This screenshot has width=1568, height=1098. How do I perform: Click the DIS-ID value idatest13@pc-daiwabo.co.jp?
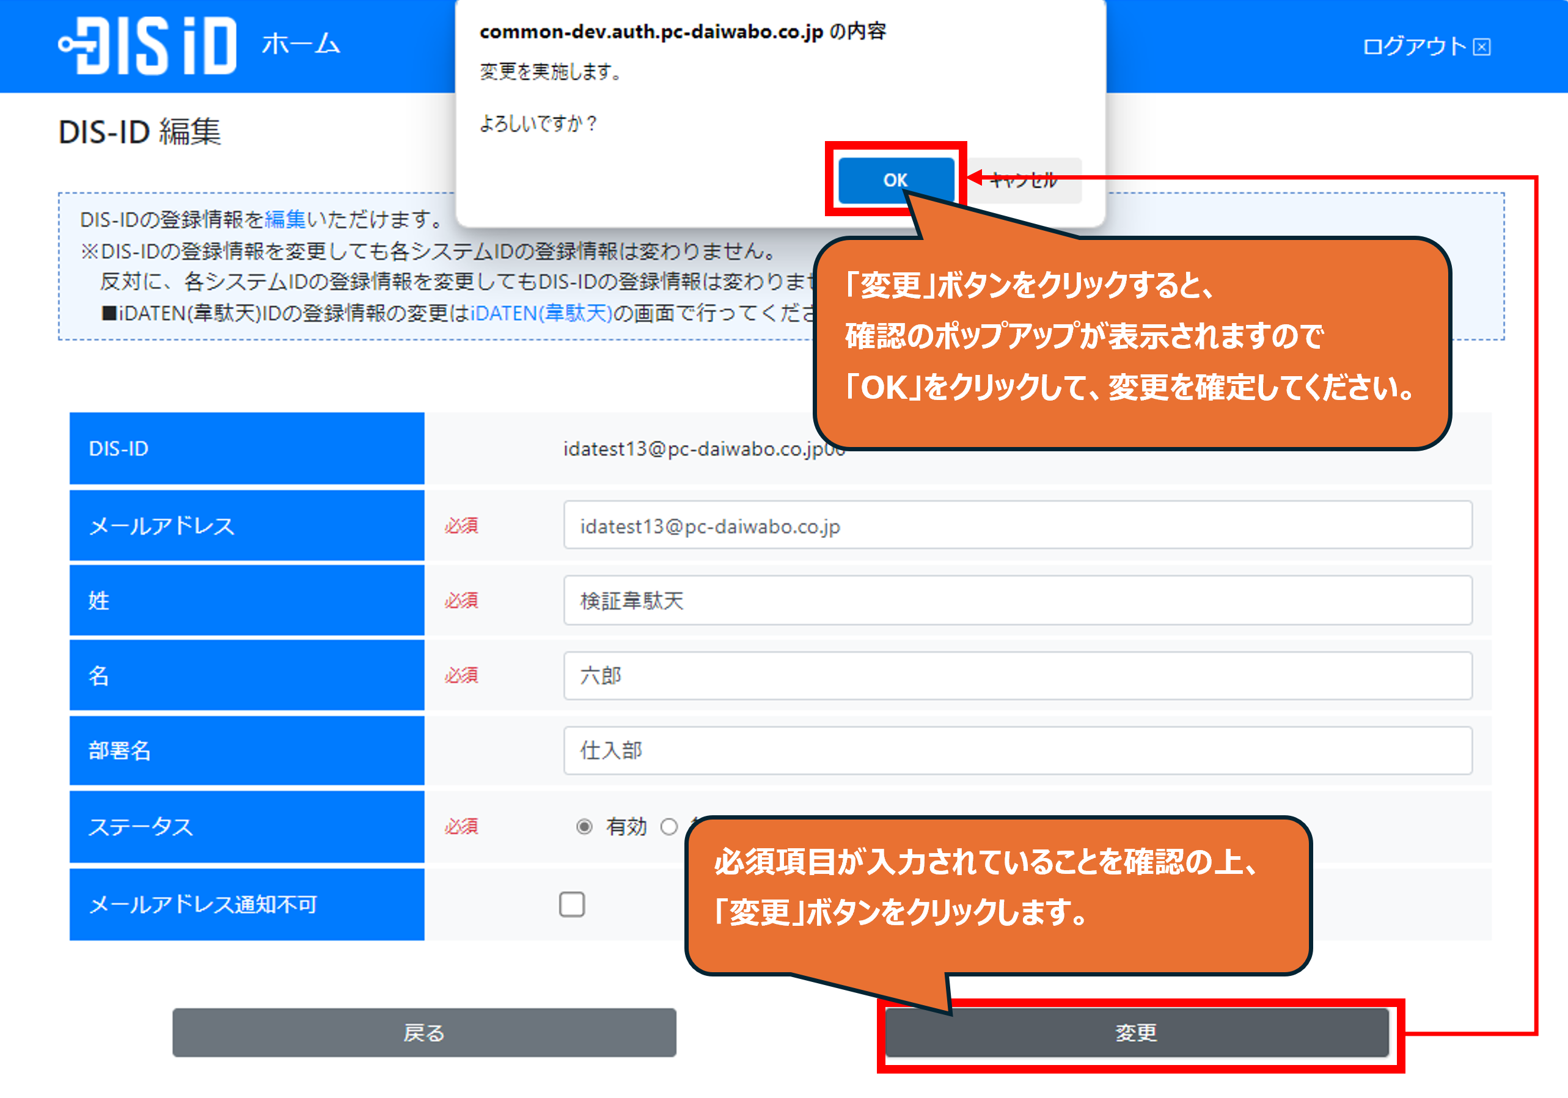pyautogui.click(x=697, y=448)
